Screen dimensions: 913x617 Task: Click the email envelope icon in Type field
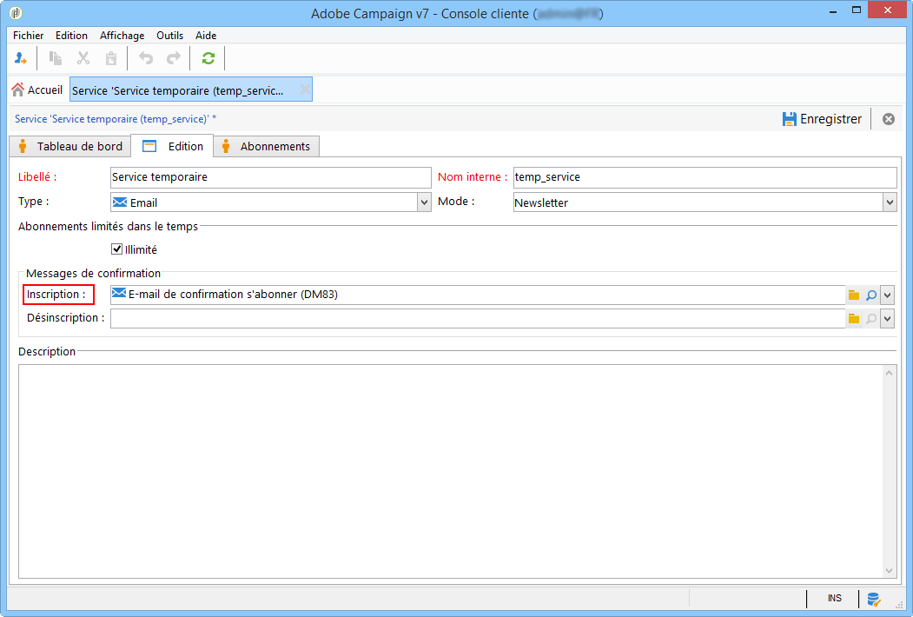120,202
